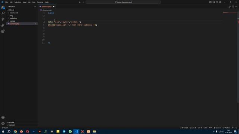Click the Explorer panel more actions ellipsis

35,7
